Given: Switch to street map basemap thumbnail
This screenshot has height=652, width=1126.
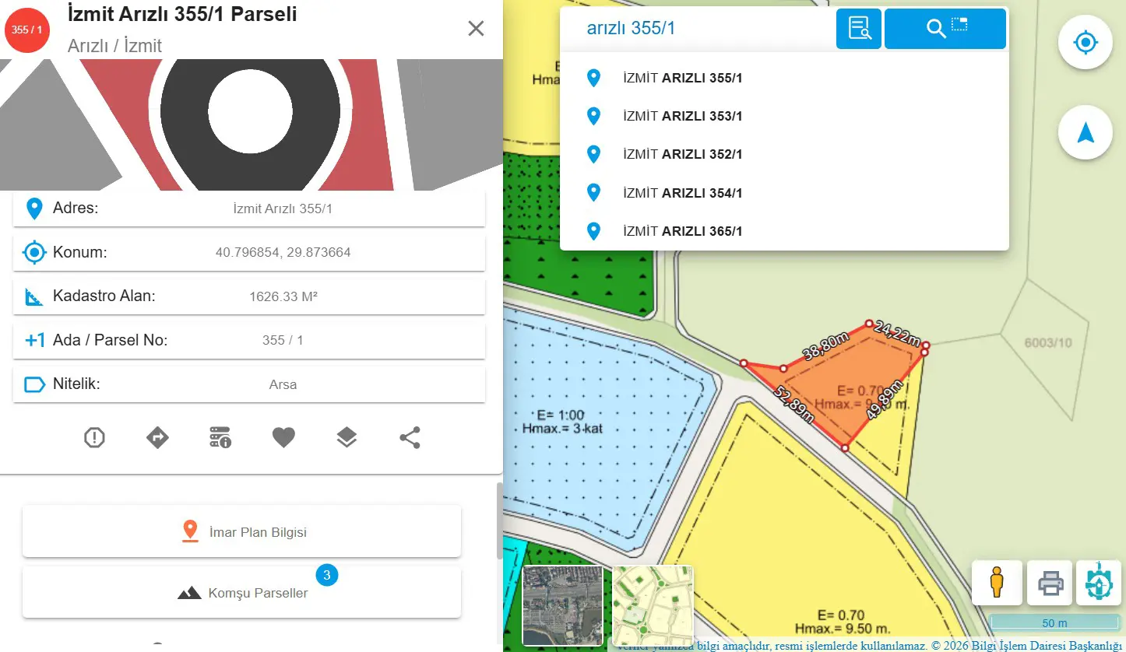Looking at the screenshot, I should (x=653, y=605).
